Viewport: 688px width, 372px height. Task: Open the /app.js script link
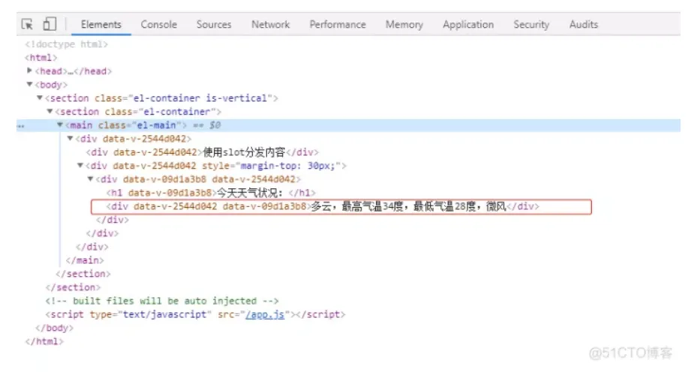tap(265, 314)
